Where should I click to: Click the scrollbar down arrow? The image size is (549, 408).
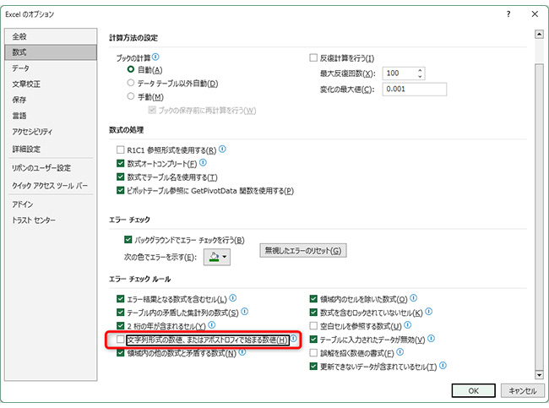539,375
